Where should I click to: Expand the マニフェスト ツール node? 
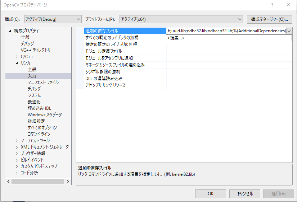click(x=17, y=141)
